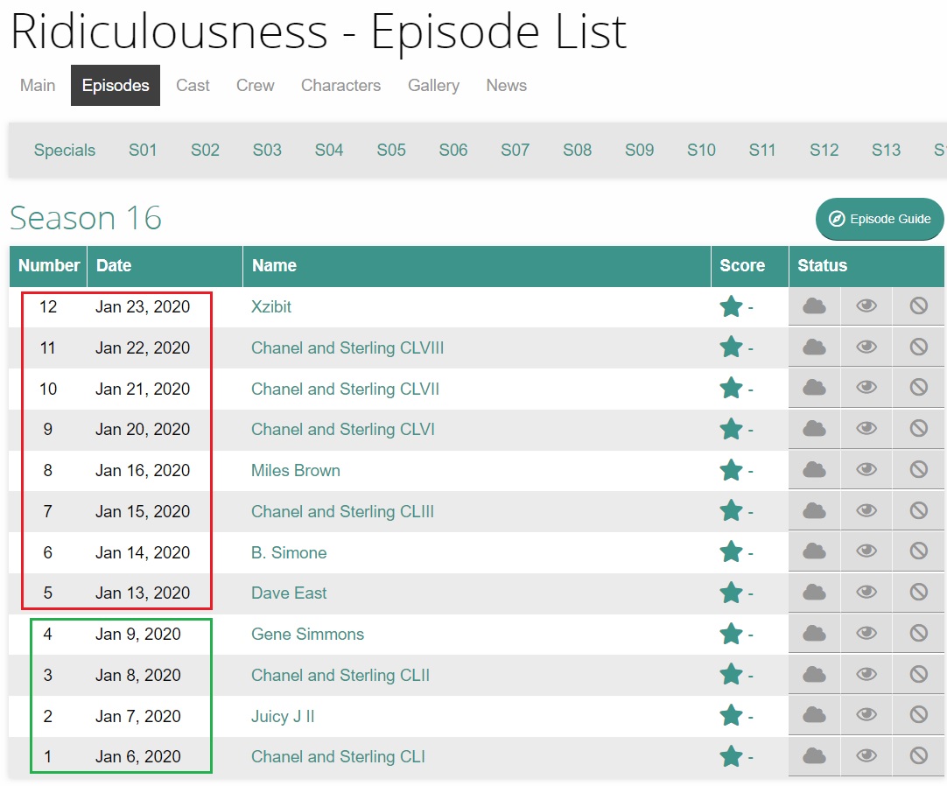Viewport: 947px width, 786px height.
Task: Toggle watched eye for Miles Brown
Action: pos(866,469)
